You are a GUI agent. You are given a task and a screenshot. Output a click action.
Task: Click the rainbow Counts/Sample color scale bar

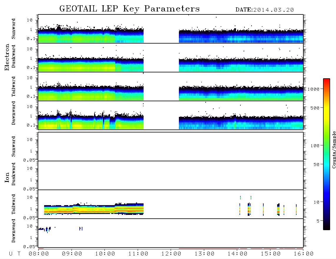327,154
